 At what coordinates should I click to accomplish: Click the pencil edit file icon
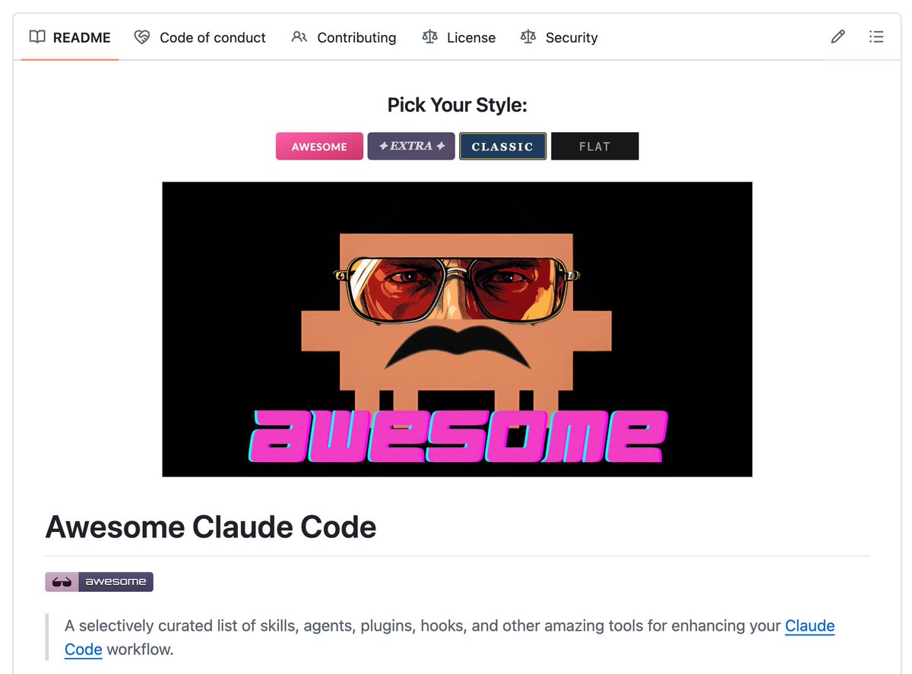(838, 36)
